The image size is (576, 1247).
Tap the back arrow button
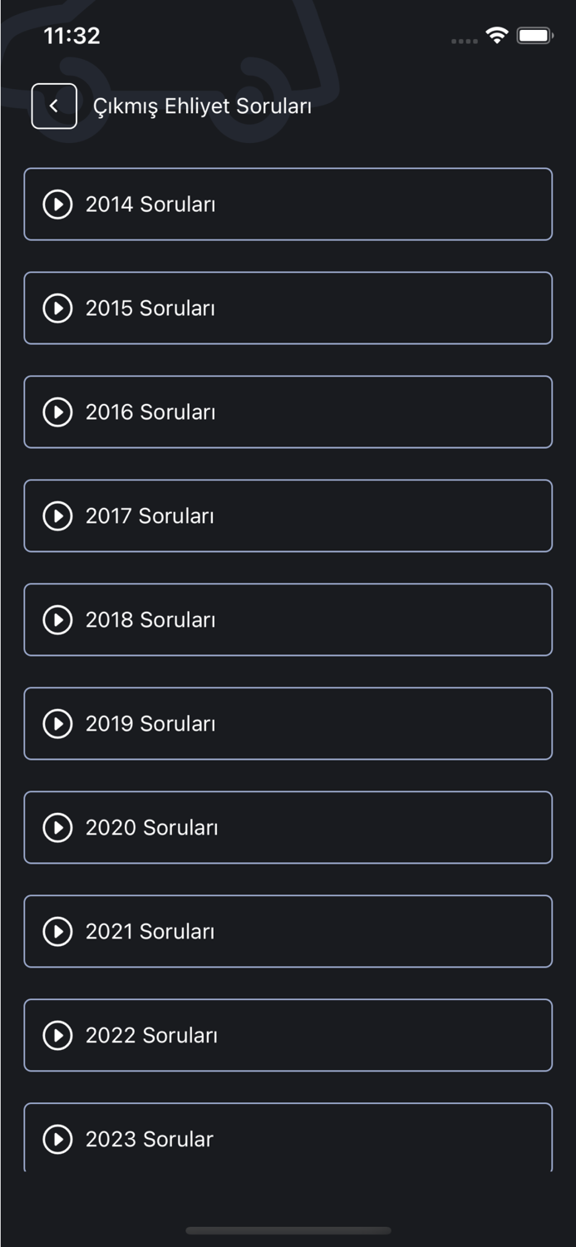click(54, 106)
